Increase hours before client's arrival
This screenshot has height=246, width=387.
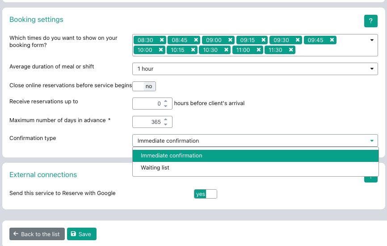(x=166, y=101)
